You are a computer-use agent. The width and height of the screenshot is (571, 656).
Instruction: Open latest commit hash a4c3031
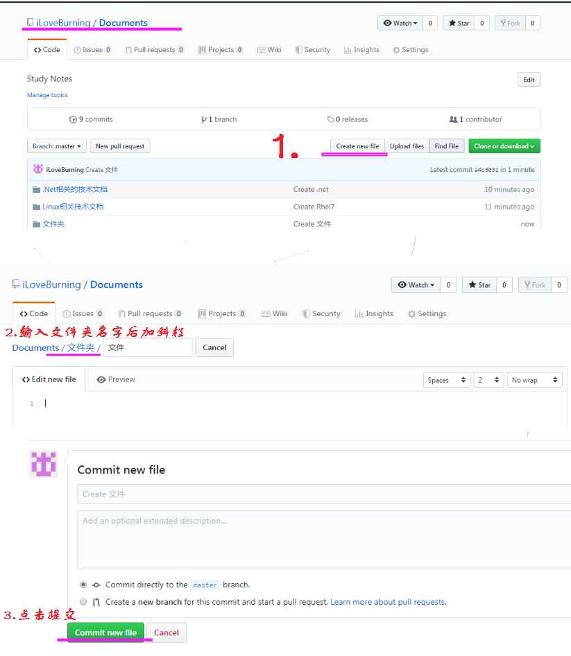click(x=486, y=170)
